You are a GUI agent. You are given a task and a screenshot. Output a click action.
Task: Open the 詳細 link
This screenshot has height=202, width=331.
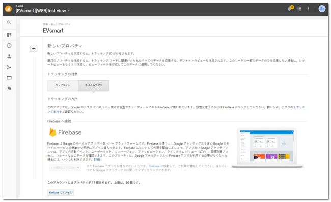pos(97,160)
